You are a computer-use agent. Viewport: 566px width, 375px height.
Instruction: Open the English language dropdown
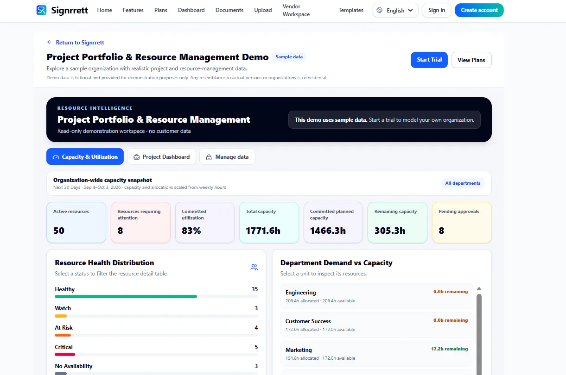(x=395, y=10)
